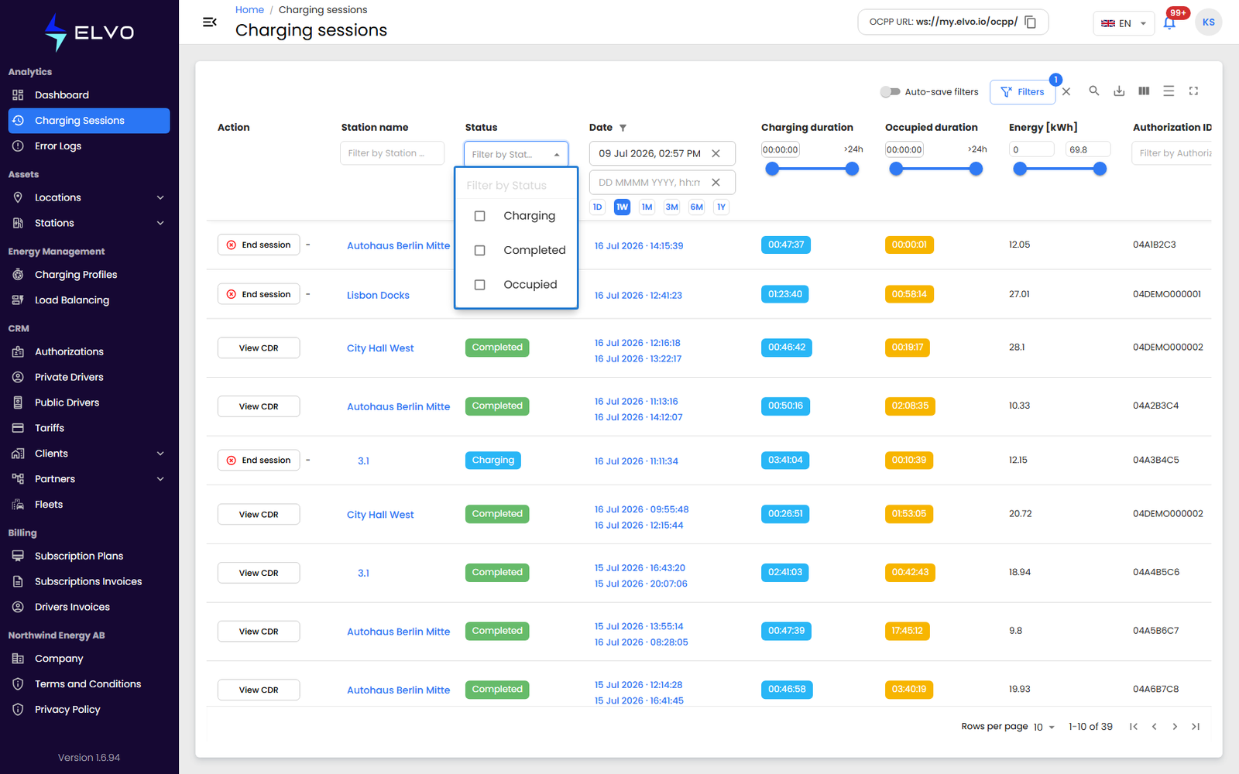1239x774 pixels.
Task: Open Drivers Invoices in the sidebar
Action: pyautogui.click(x=89, y=607)
